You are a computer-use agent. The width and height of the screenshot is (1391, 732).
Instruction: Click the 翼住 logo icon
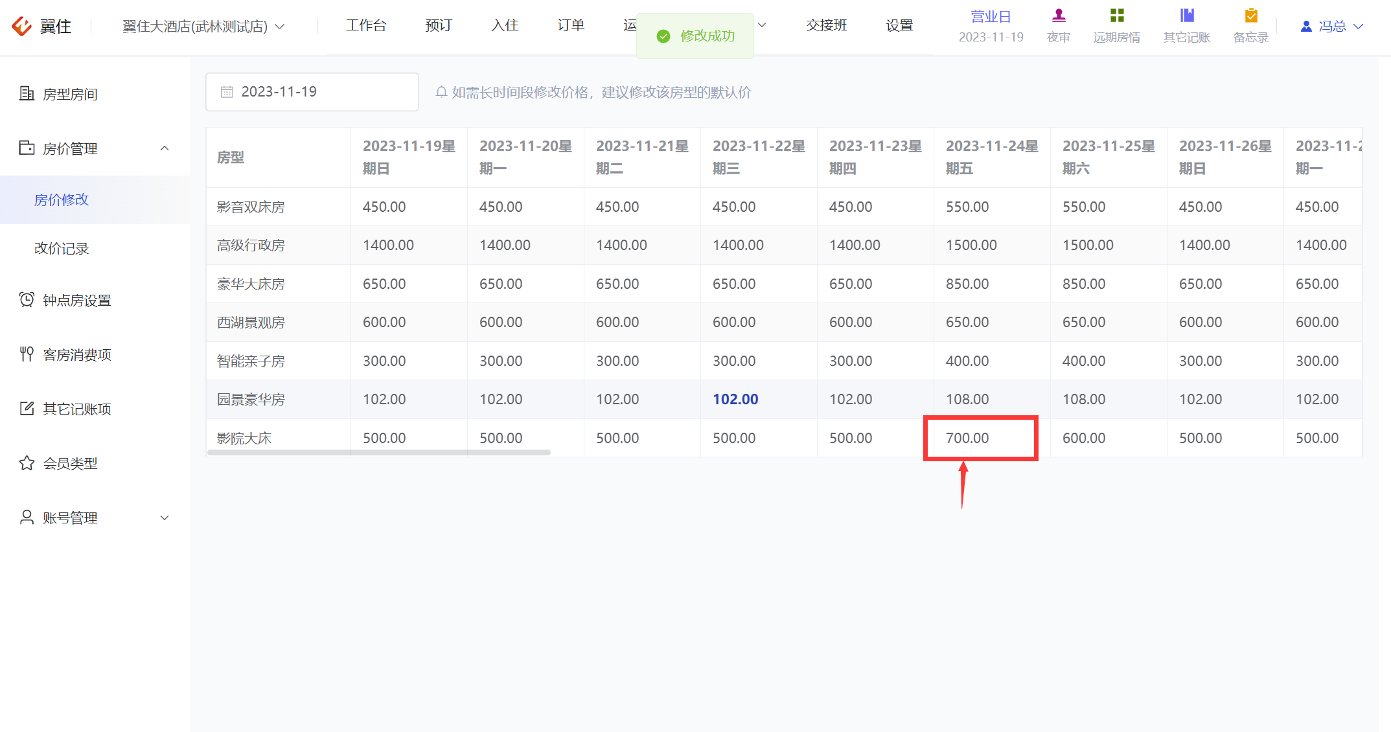[21, 26]
